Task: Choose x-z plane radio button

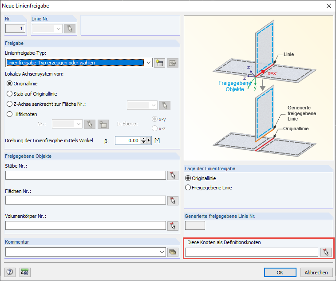Action: point(159,128)
